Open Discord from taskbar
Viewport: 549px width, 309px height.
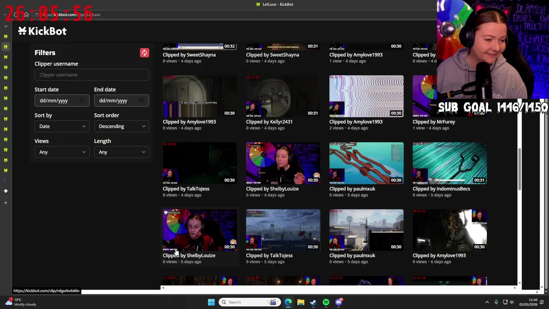coord(339,302)
